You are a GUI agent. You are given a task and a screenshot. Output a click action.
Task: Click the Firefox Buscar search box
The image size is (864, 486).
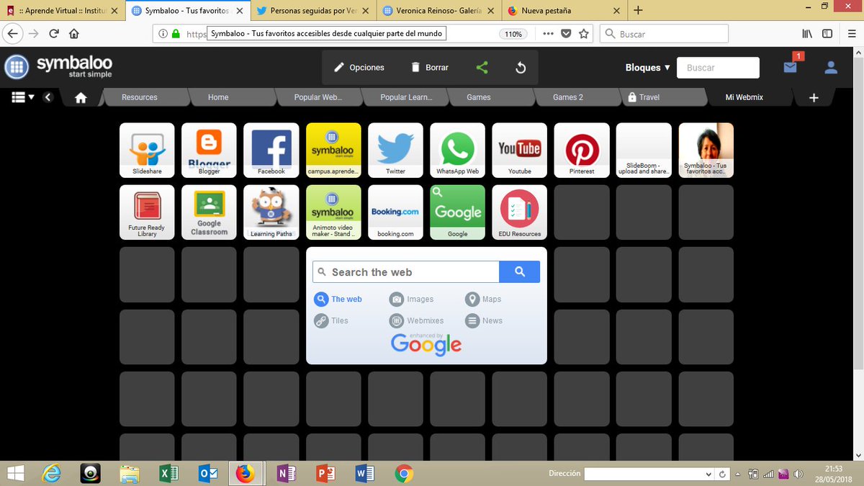click(x=664, y=34)
